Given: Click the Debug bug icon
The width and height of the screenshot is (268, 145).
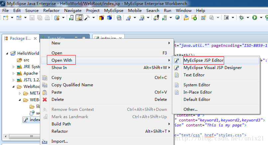Looking at the screenshot, I should (241, 18).
